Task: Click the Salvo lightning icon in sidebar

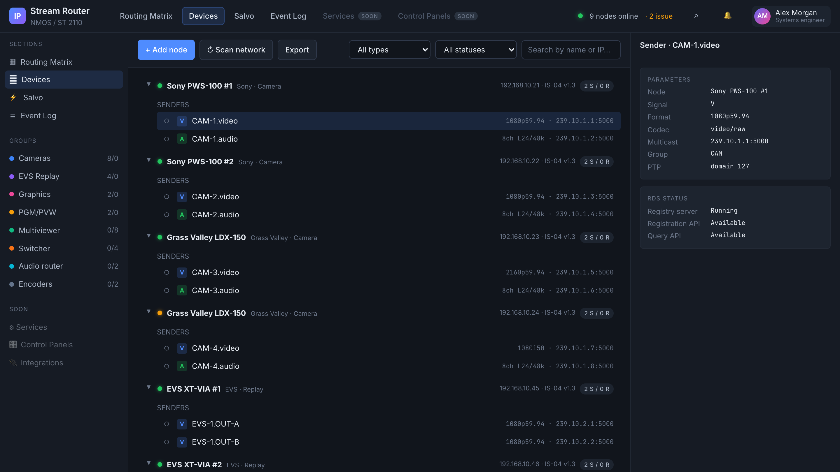Action: pyautogui.click(x=13, y=97)
